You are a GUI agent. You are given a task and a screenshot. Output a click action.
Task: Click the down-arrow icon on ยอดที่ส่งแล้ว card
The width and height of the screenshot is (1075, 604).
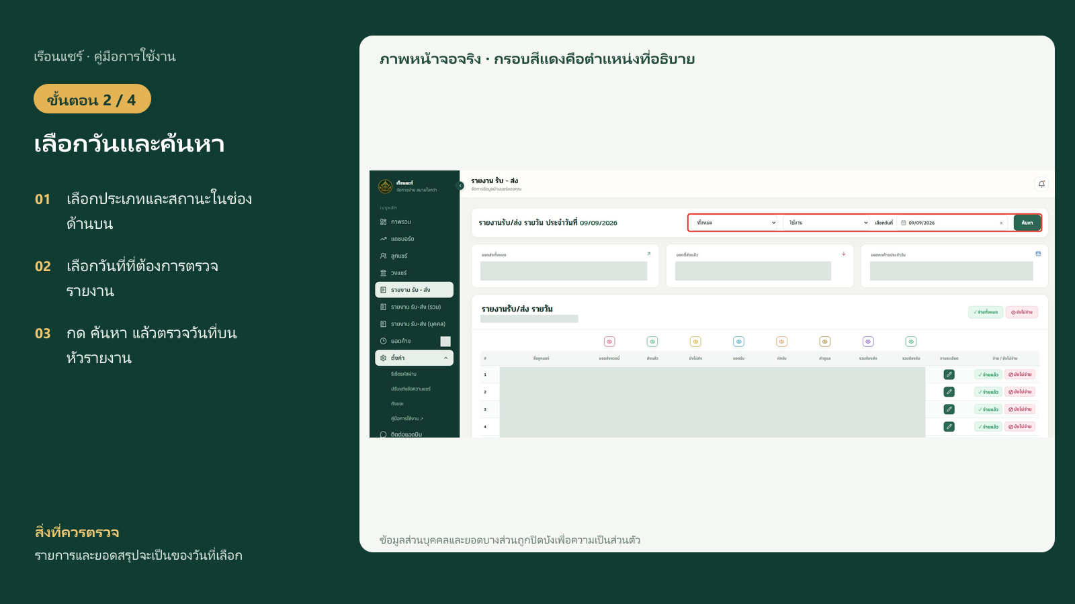tap(843, 254)
